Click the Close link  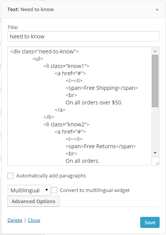click(x=34, y=220)
